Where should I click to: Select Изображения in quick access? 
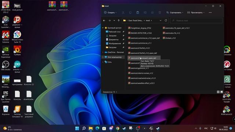pos(115,43)
